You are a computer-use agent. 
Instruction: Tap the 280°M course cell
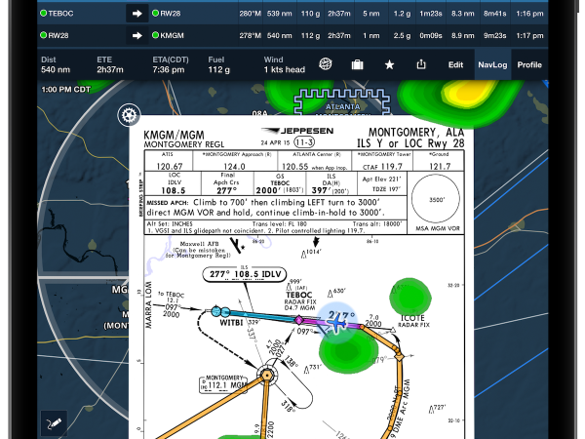click(250, 14)
